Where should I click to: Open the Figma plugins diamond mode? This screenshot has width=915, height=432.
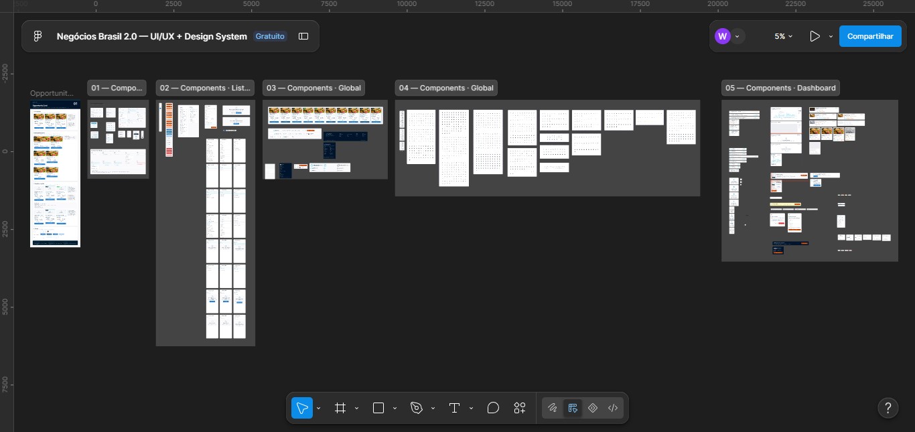(x=593, y=408)
